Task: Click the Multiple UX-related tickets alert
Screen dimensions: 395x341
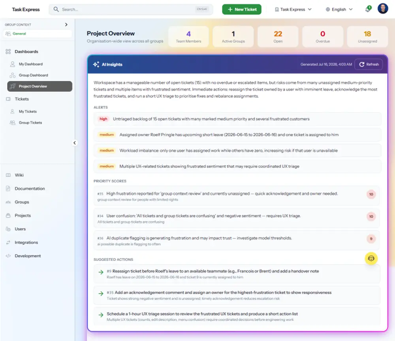Action: 237,166
